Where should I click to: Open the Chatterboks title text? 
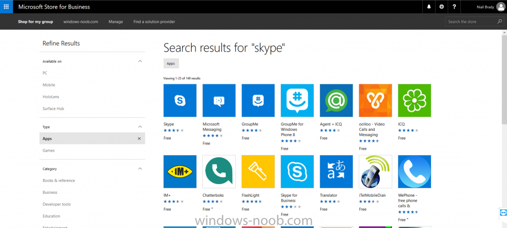[x=213, y=196]
